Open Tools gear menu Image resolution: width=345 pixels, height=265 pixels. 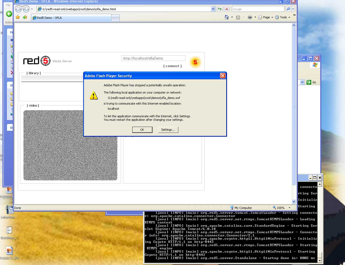282,17
